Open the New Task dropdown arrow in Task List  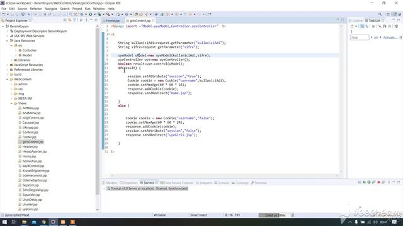tap(356, 26)
